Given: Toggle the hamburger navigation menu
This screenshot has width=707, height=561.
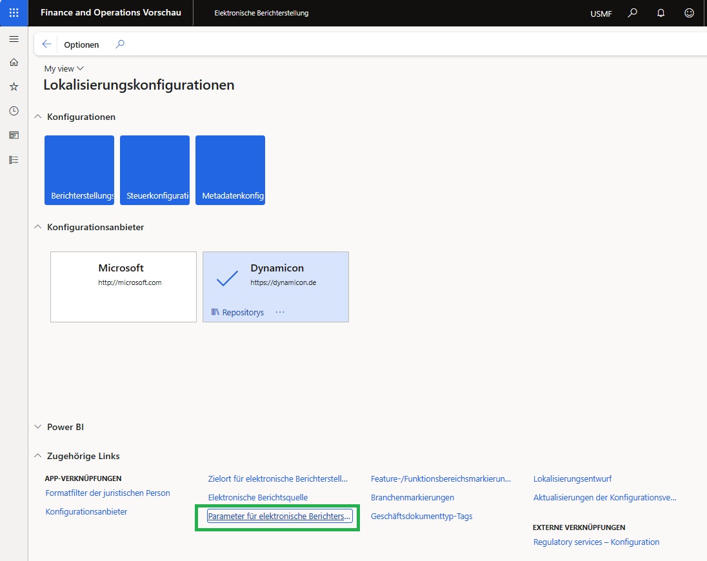Looking at the screenshot, I should click(x=14, y=39).
